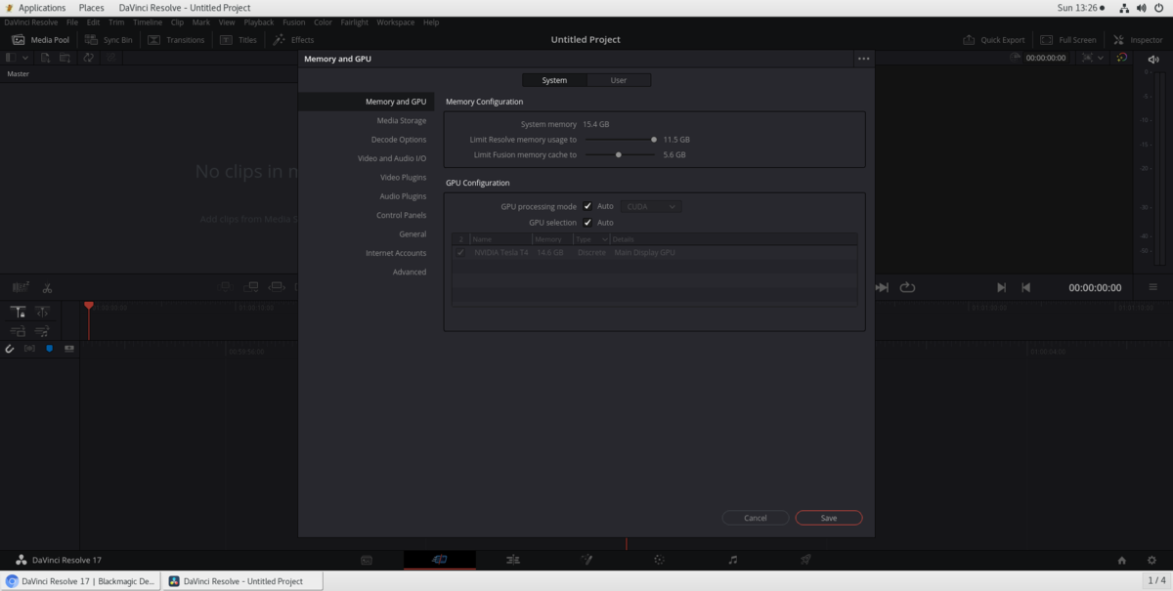
Task: Click the sync clips icon
Action: (x=88, y=58)
